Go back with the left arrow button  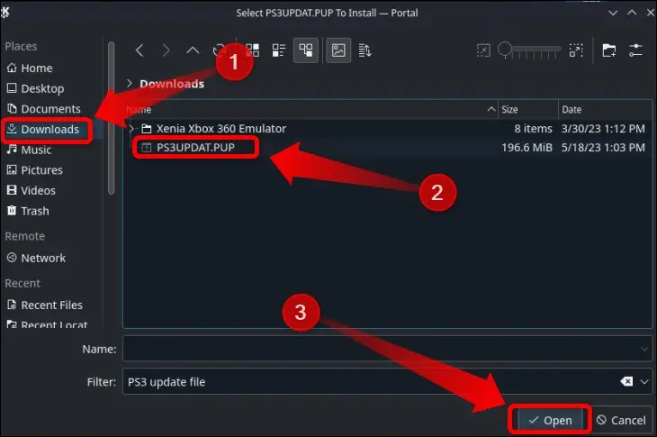coord(139,50)
